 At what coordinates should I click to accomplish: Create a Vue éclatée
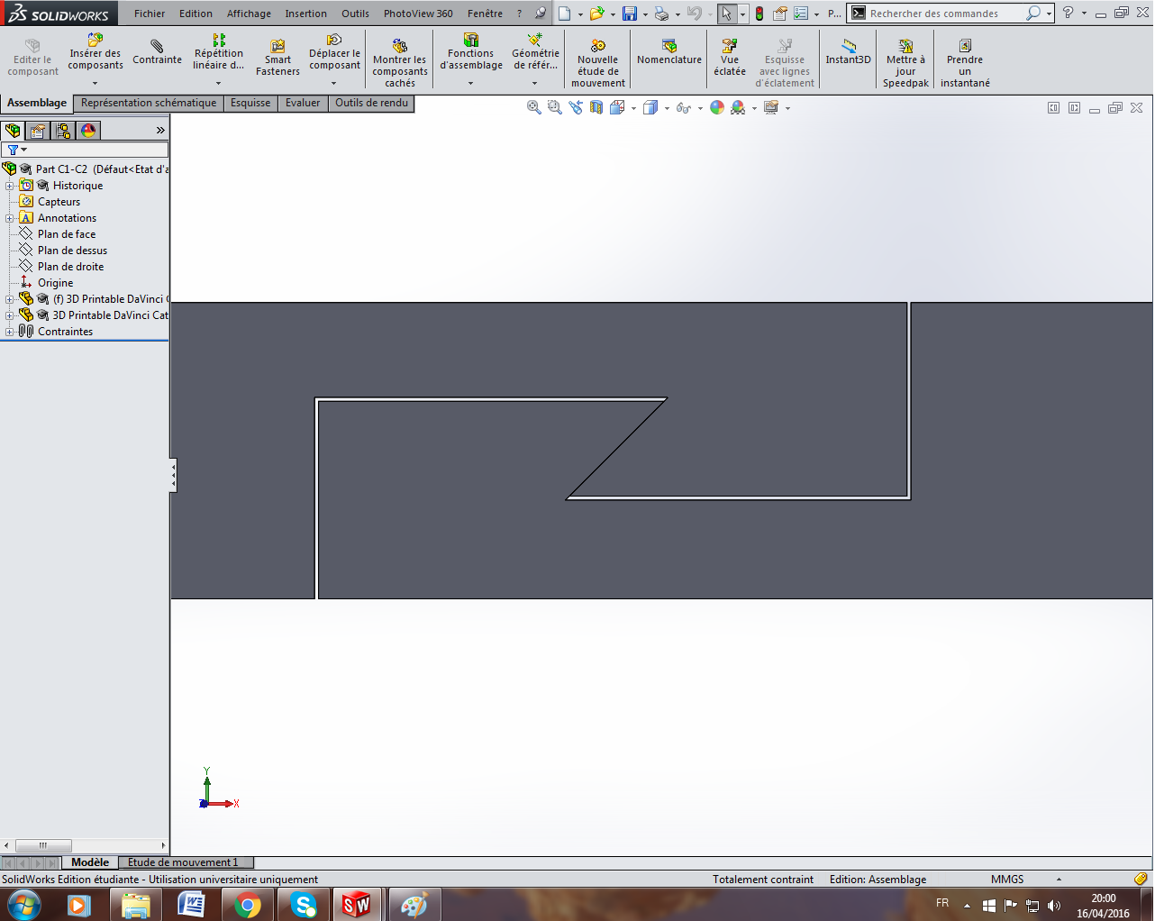[x=730, y=59]
